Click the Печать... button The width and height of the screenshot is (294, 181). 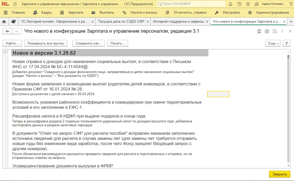point(118,43)
